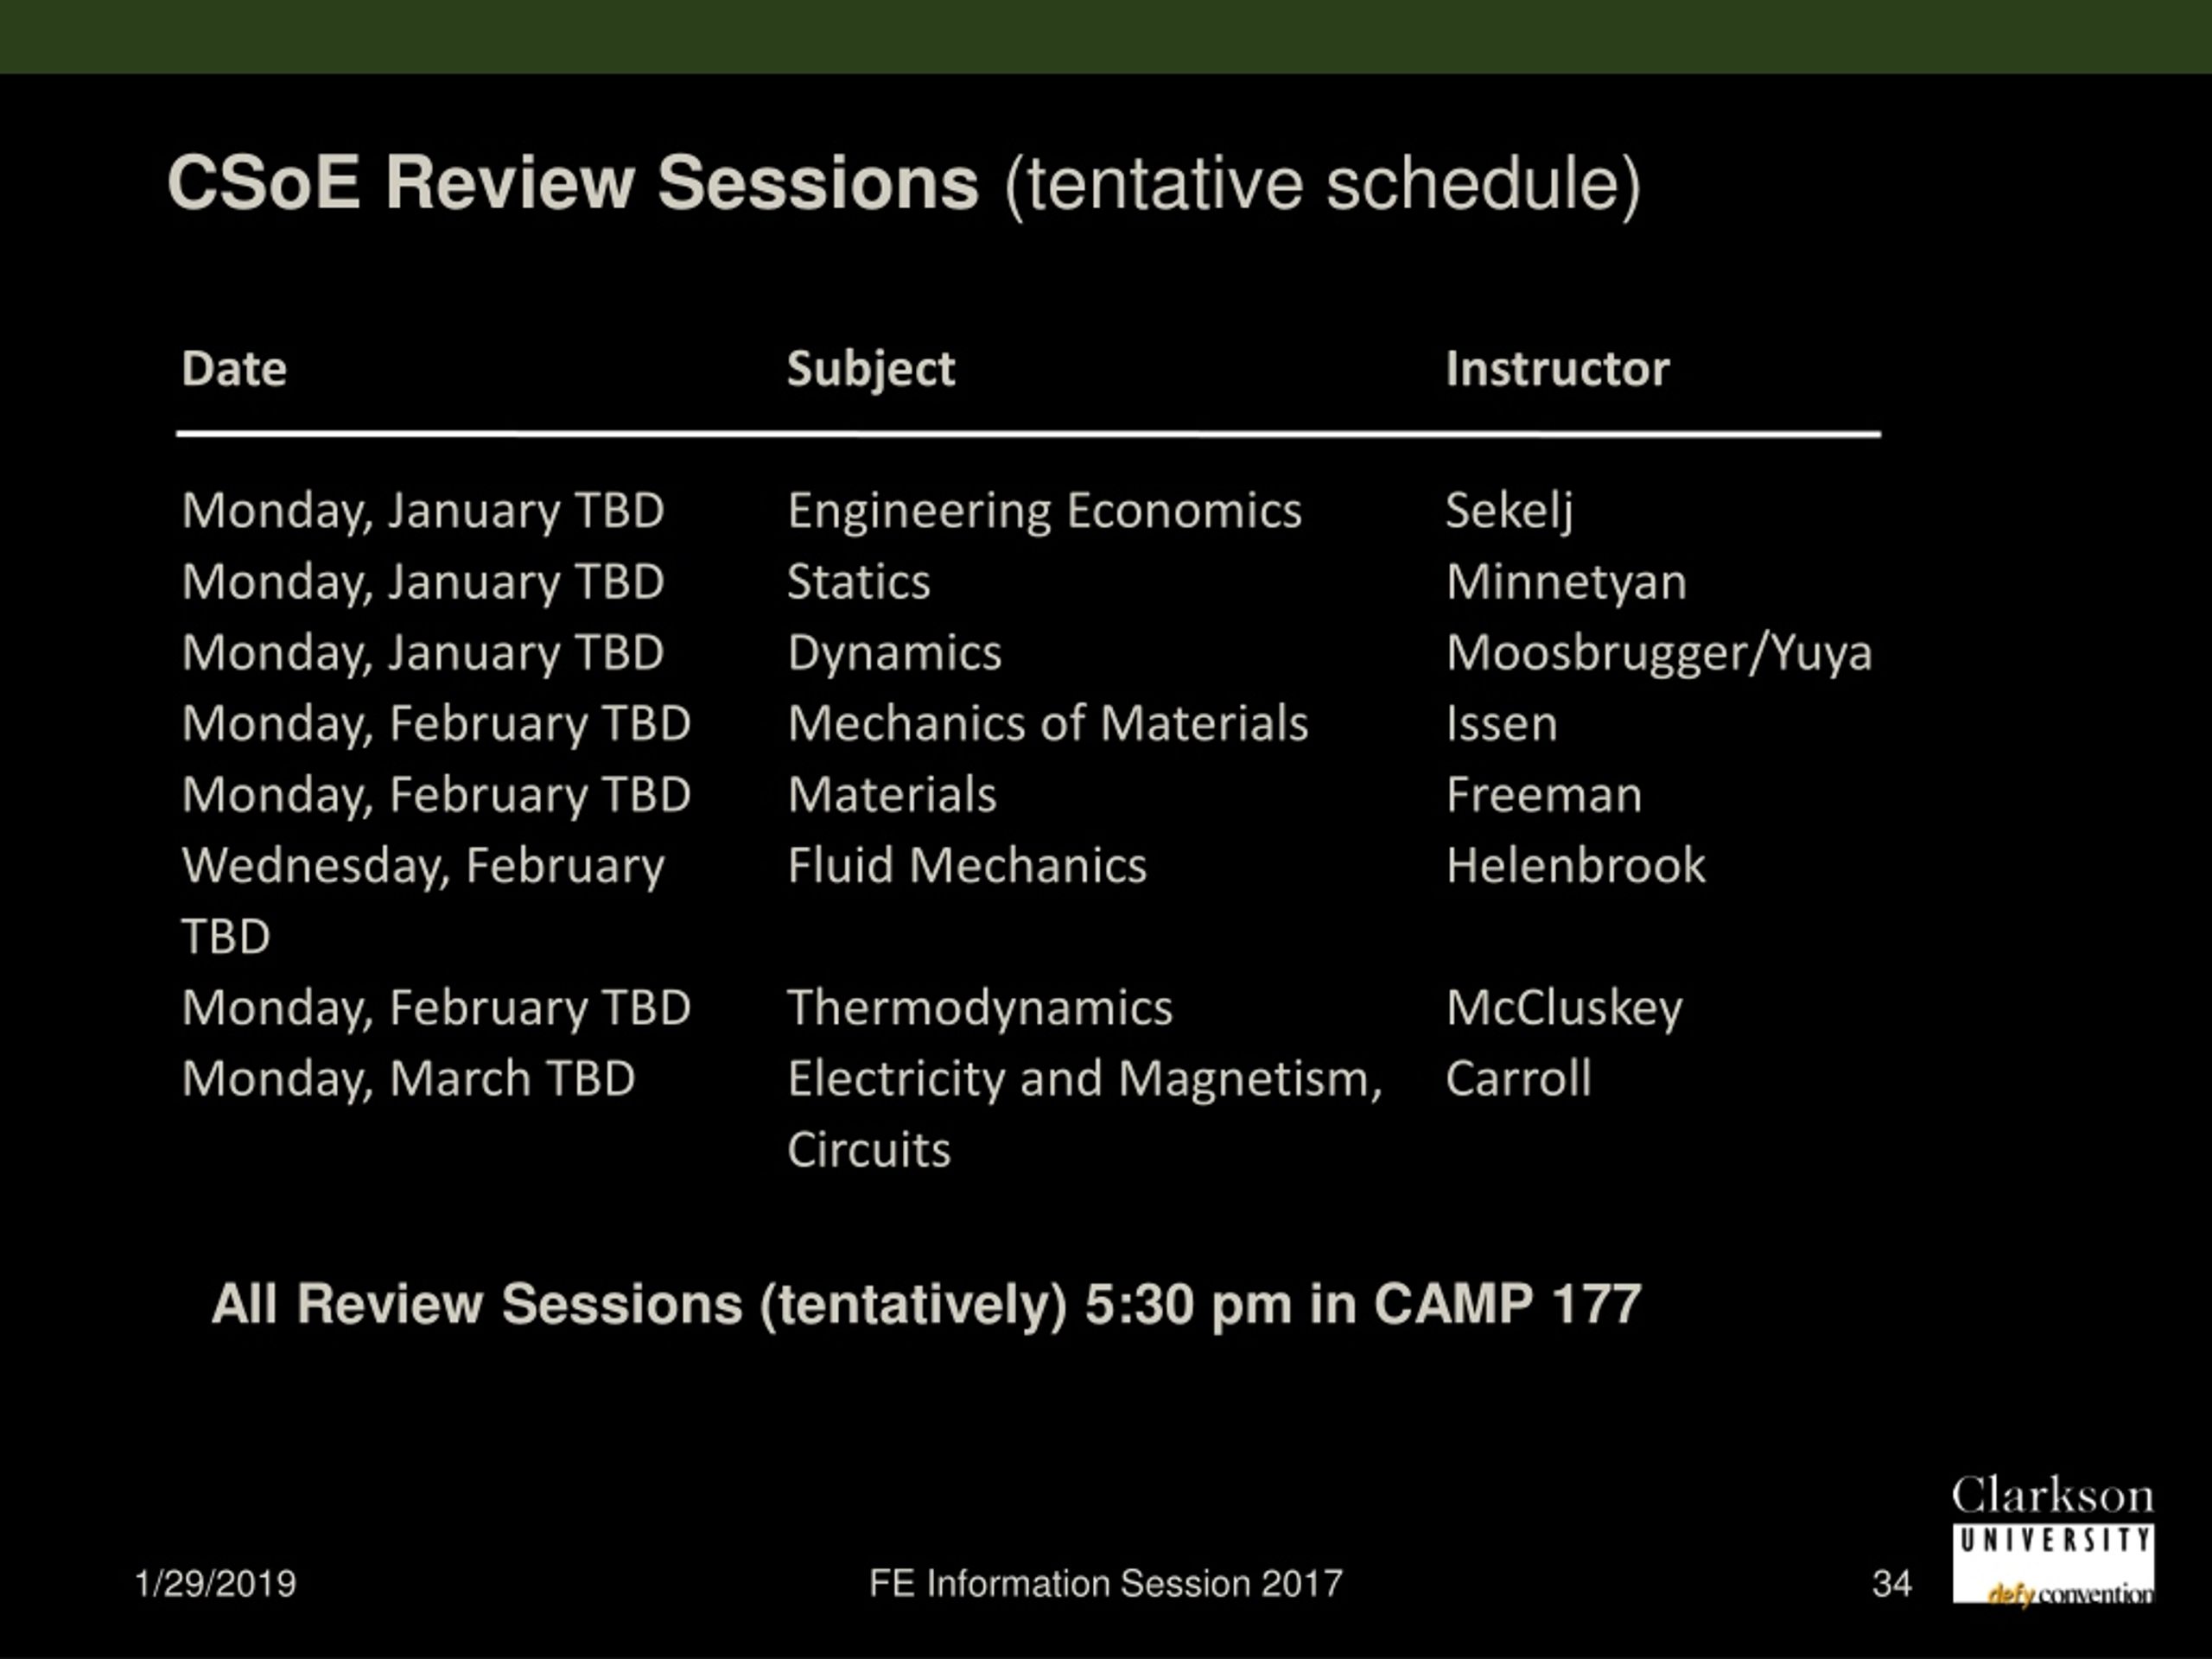Image resolution: width=2212 pixels, height=1659 pixels.
Task: Click the Engineering Economics subject entry
Action: (1044, 512)
